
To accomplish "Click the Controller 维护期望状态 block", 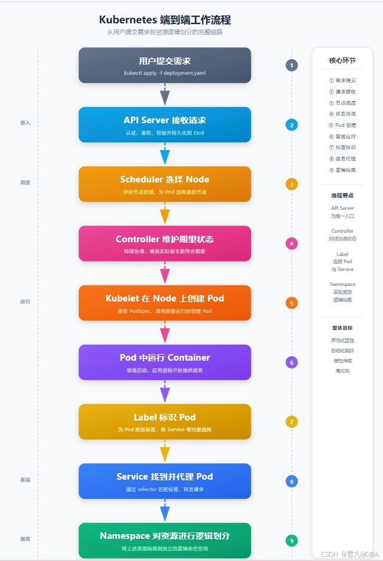I will (165, 243).
